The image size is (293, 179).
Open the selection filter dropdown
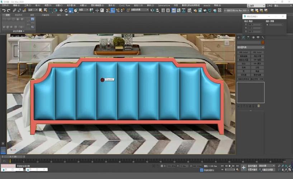(x=32, y=10)
